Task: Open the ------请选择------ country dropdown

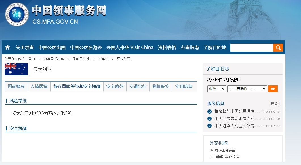Action: 247,88
